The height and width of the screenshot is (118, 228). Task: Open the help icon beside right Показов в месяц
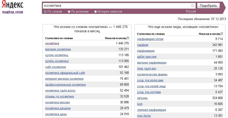click(222, 34)
